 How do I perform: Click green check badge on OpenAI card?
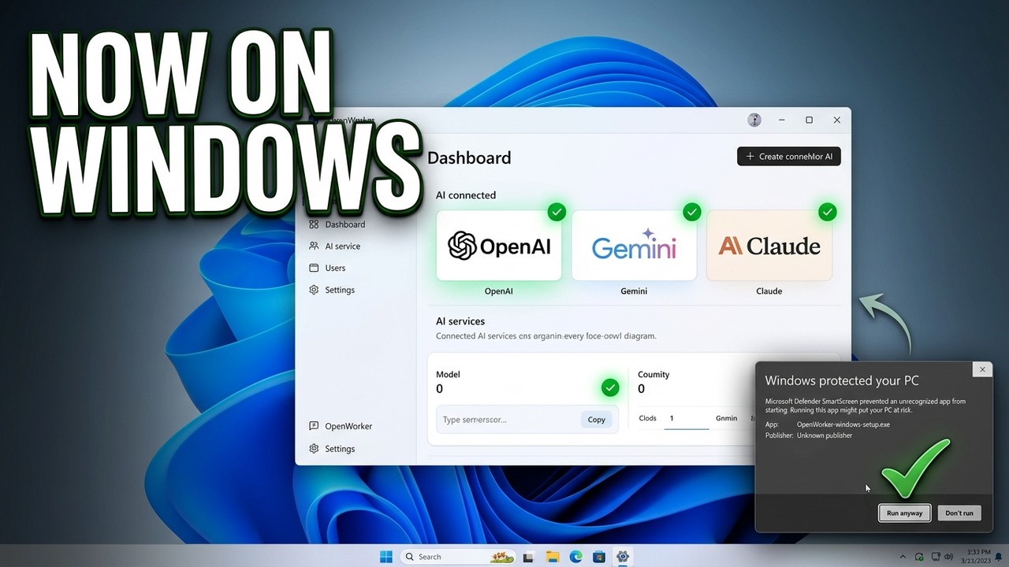point(557,212)
